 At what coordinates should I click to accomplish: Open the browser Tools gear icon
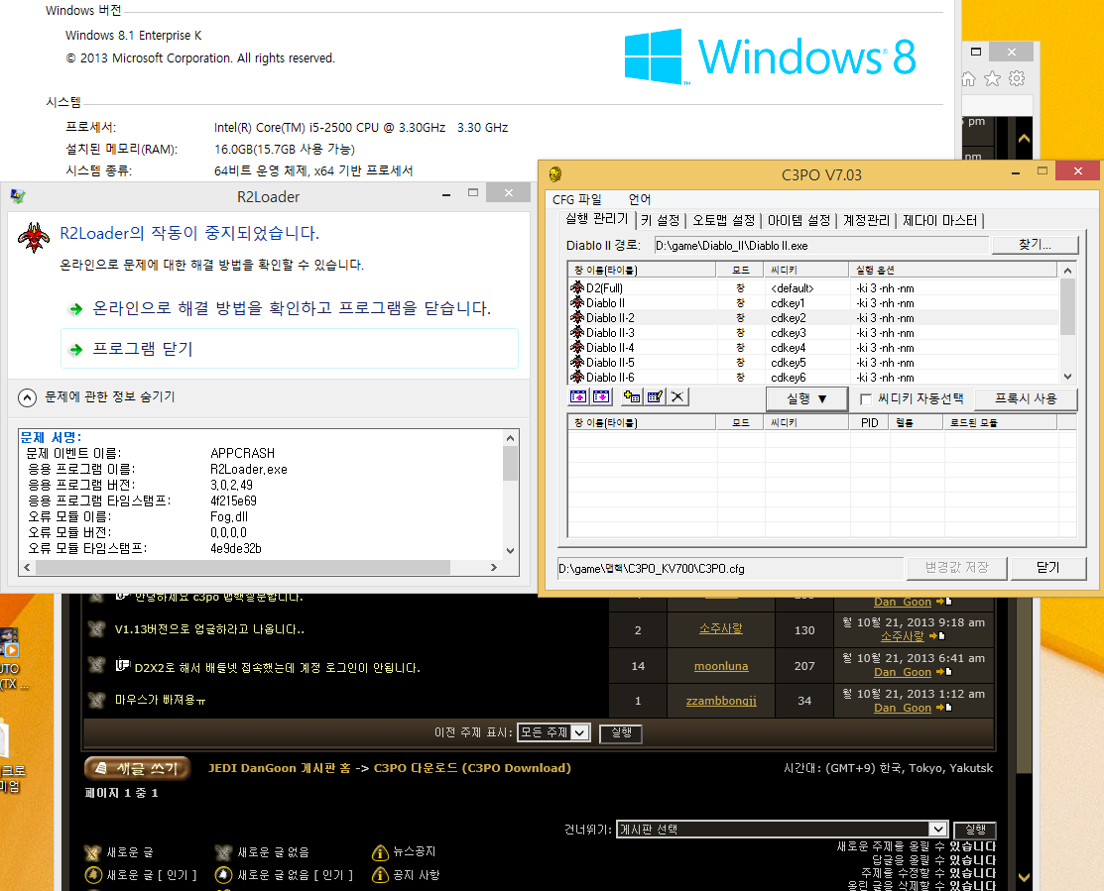click(1017, 78)
